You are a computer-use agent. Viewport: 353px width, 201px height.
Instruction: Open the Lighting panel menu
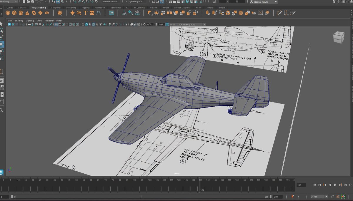point(30,21)
